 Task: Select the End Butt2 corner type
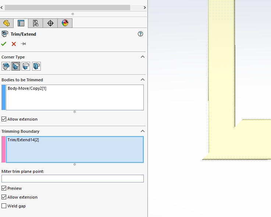tap(36, 66)
